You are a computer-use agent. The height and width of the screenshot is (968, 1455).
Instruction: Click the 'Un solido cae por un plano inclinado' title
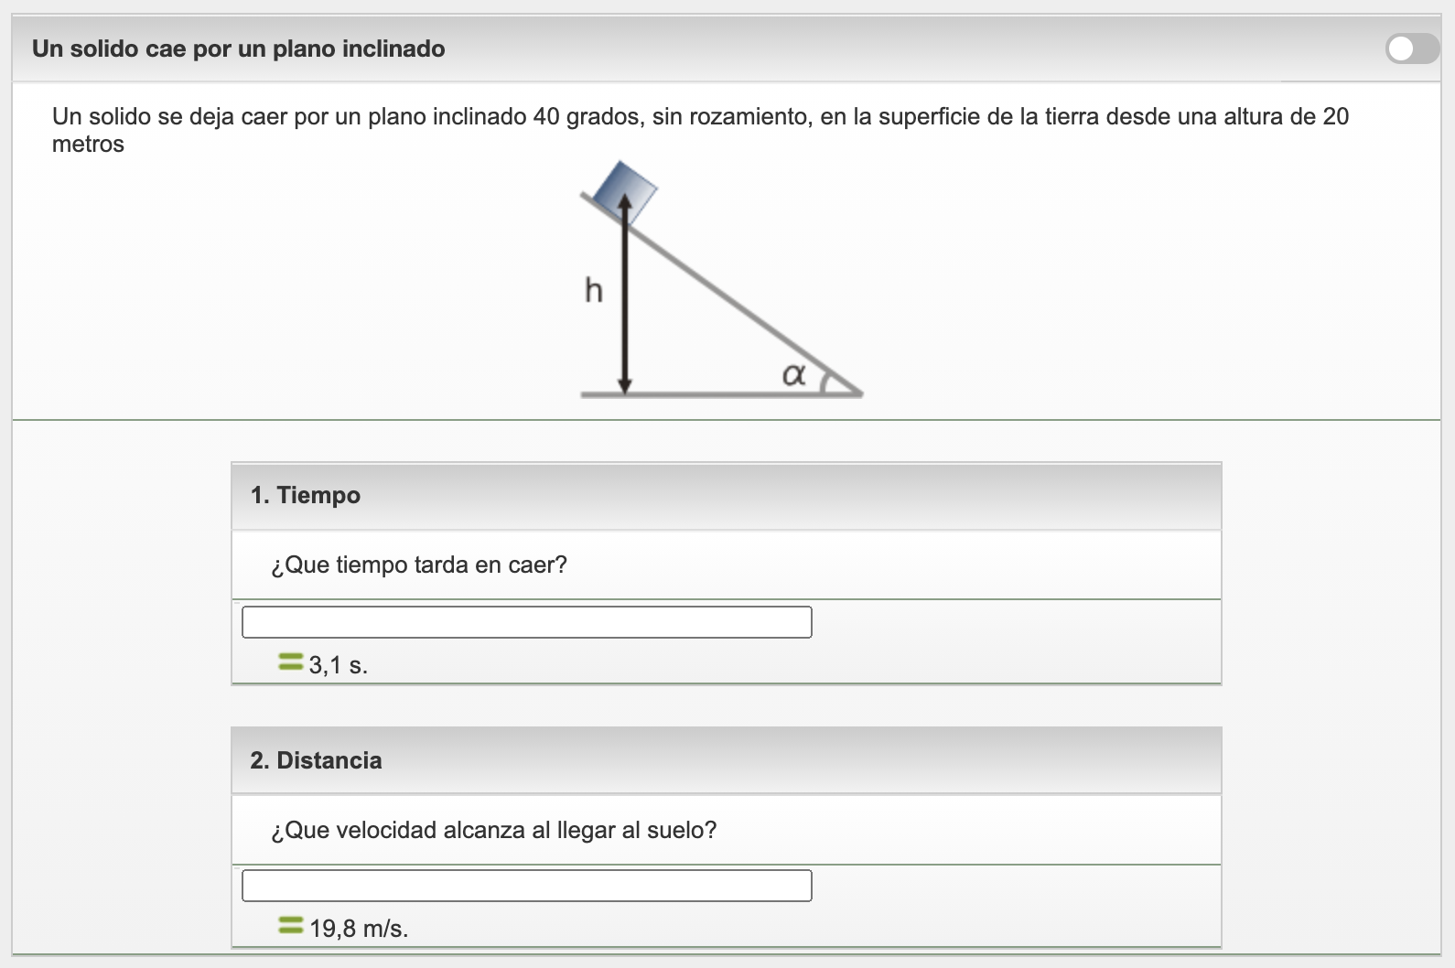pos(239,48)
